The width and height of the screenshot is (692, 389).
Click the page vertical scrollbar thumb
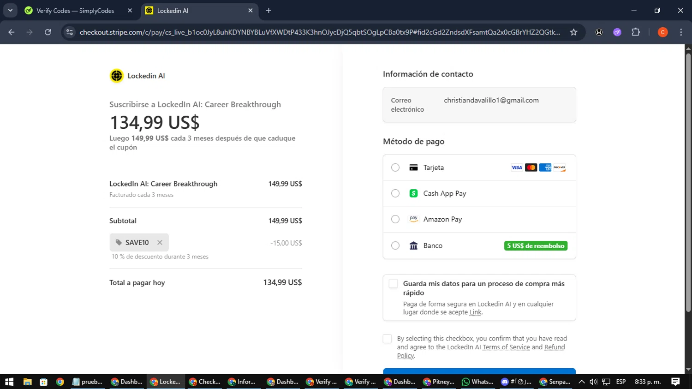coord(688,183)
